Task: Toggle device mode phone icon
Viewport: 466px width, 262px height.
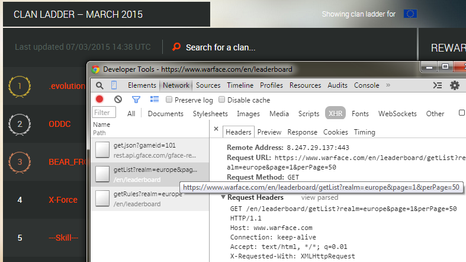Action: pos(114,85)
